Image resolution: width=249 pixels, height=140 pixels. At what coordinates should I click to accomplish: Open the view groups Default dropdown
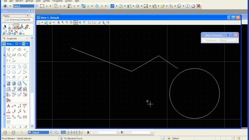[51, 132]
